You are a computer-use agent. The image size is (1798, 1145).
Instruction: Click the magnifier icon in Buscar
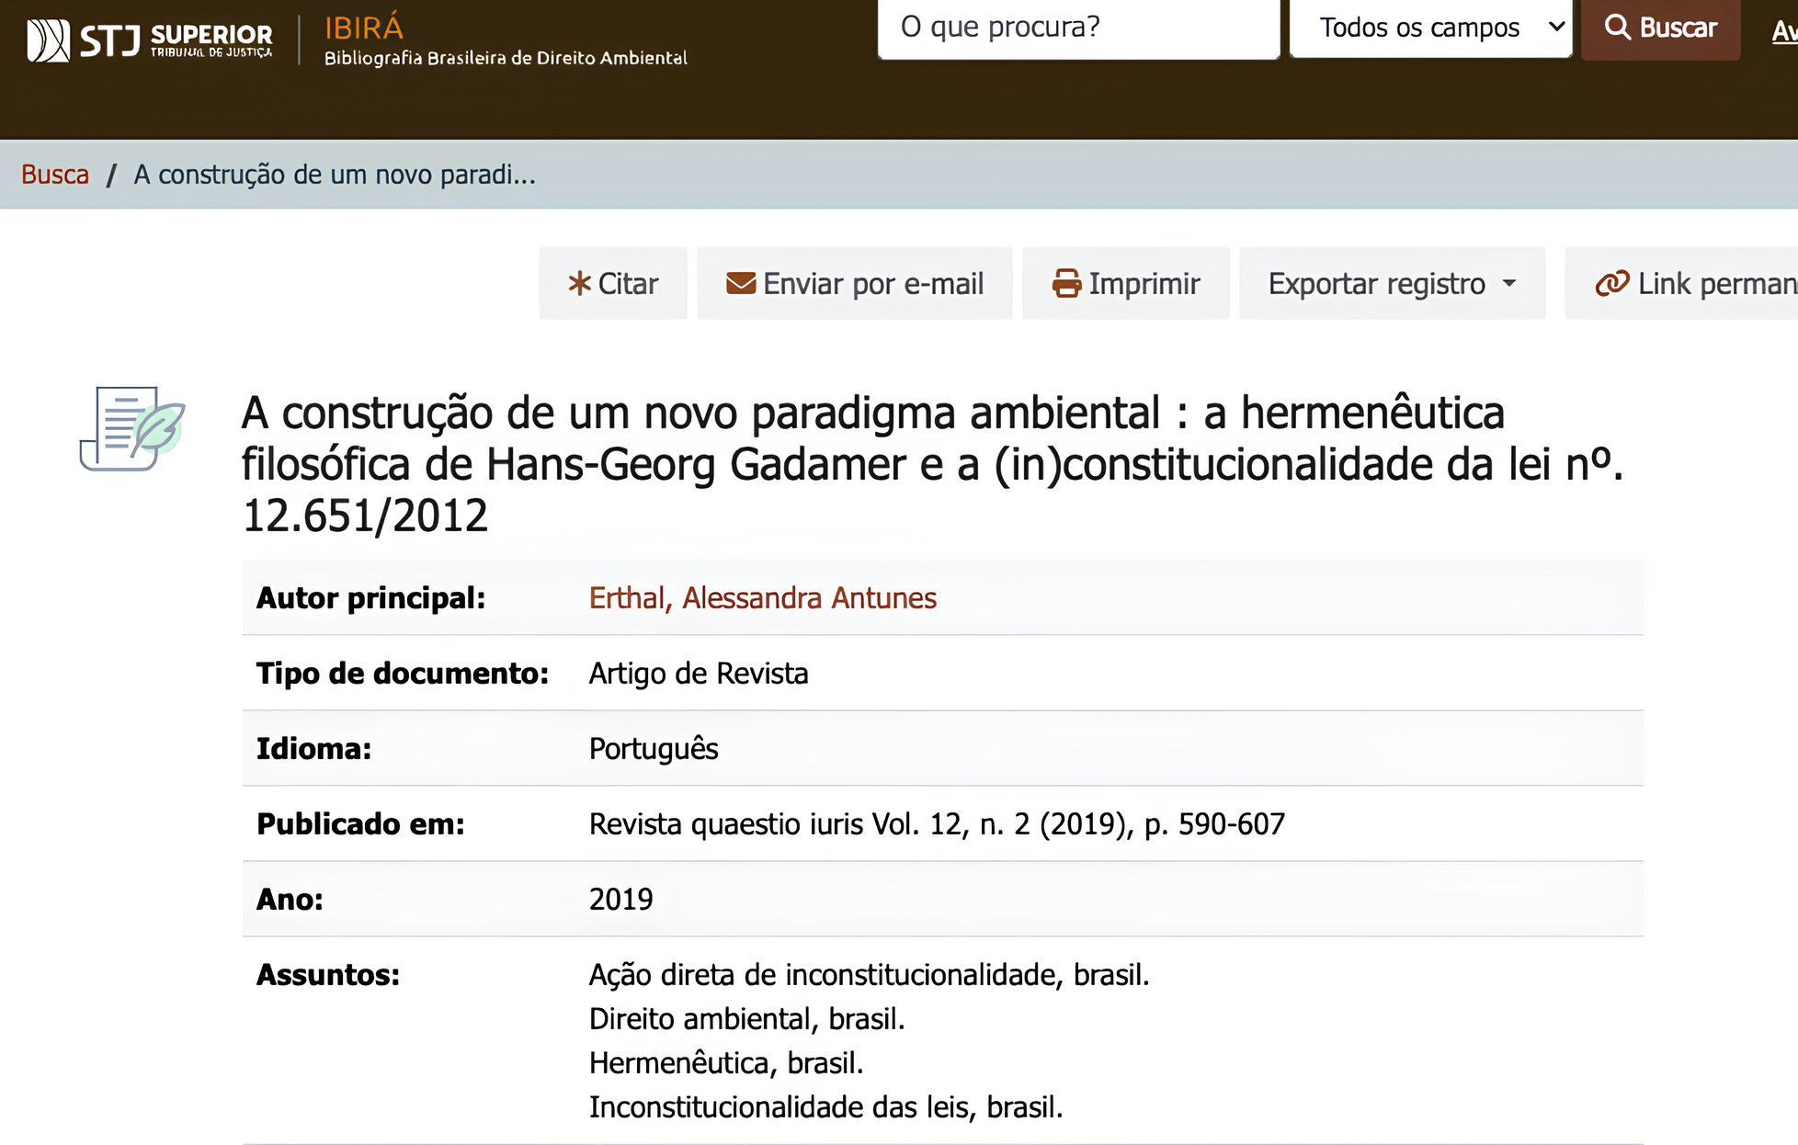[x=1617, y=27]
